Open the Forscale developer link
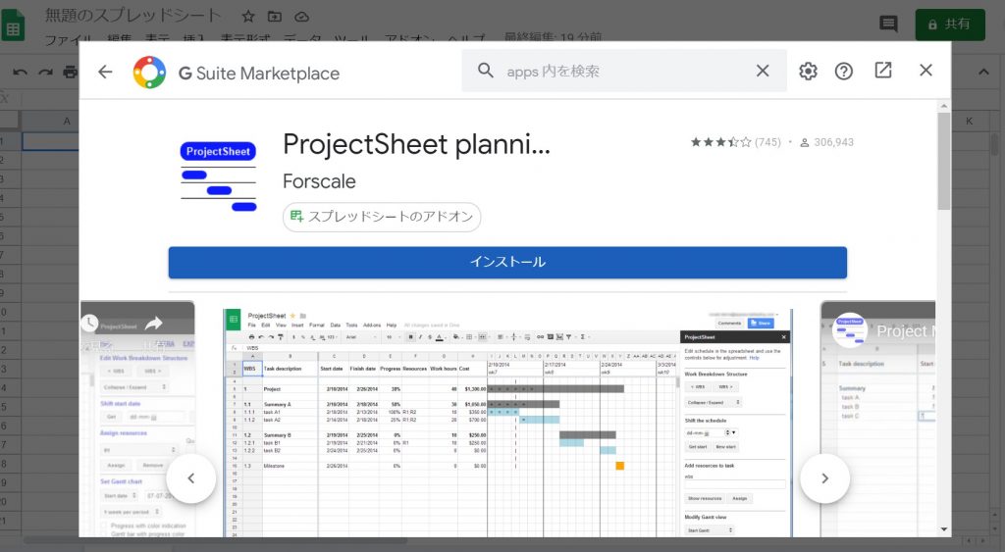 (319, 181)
